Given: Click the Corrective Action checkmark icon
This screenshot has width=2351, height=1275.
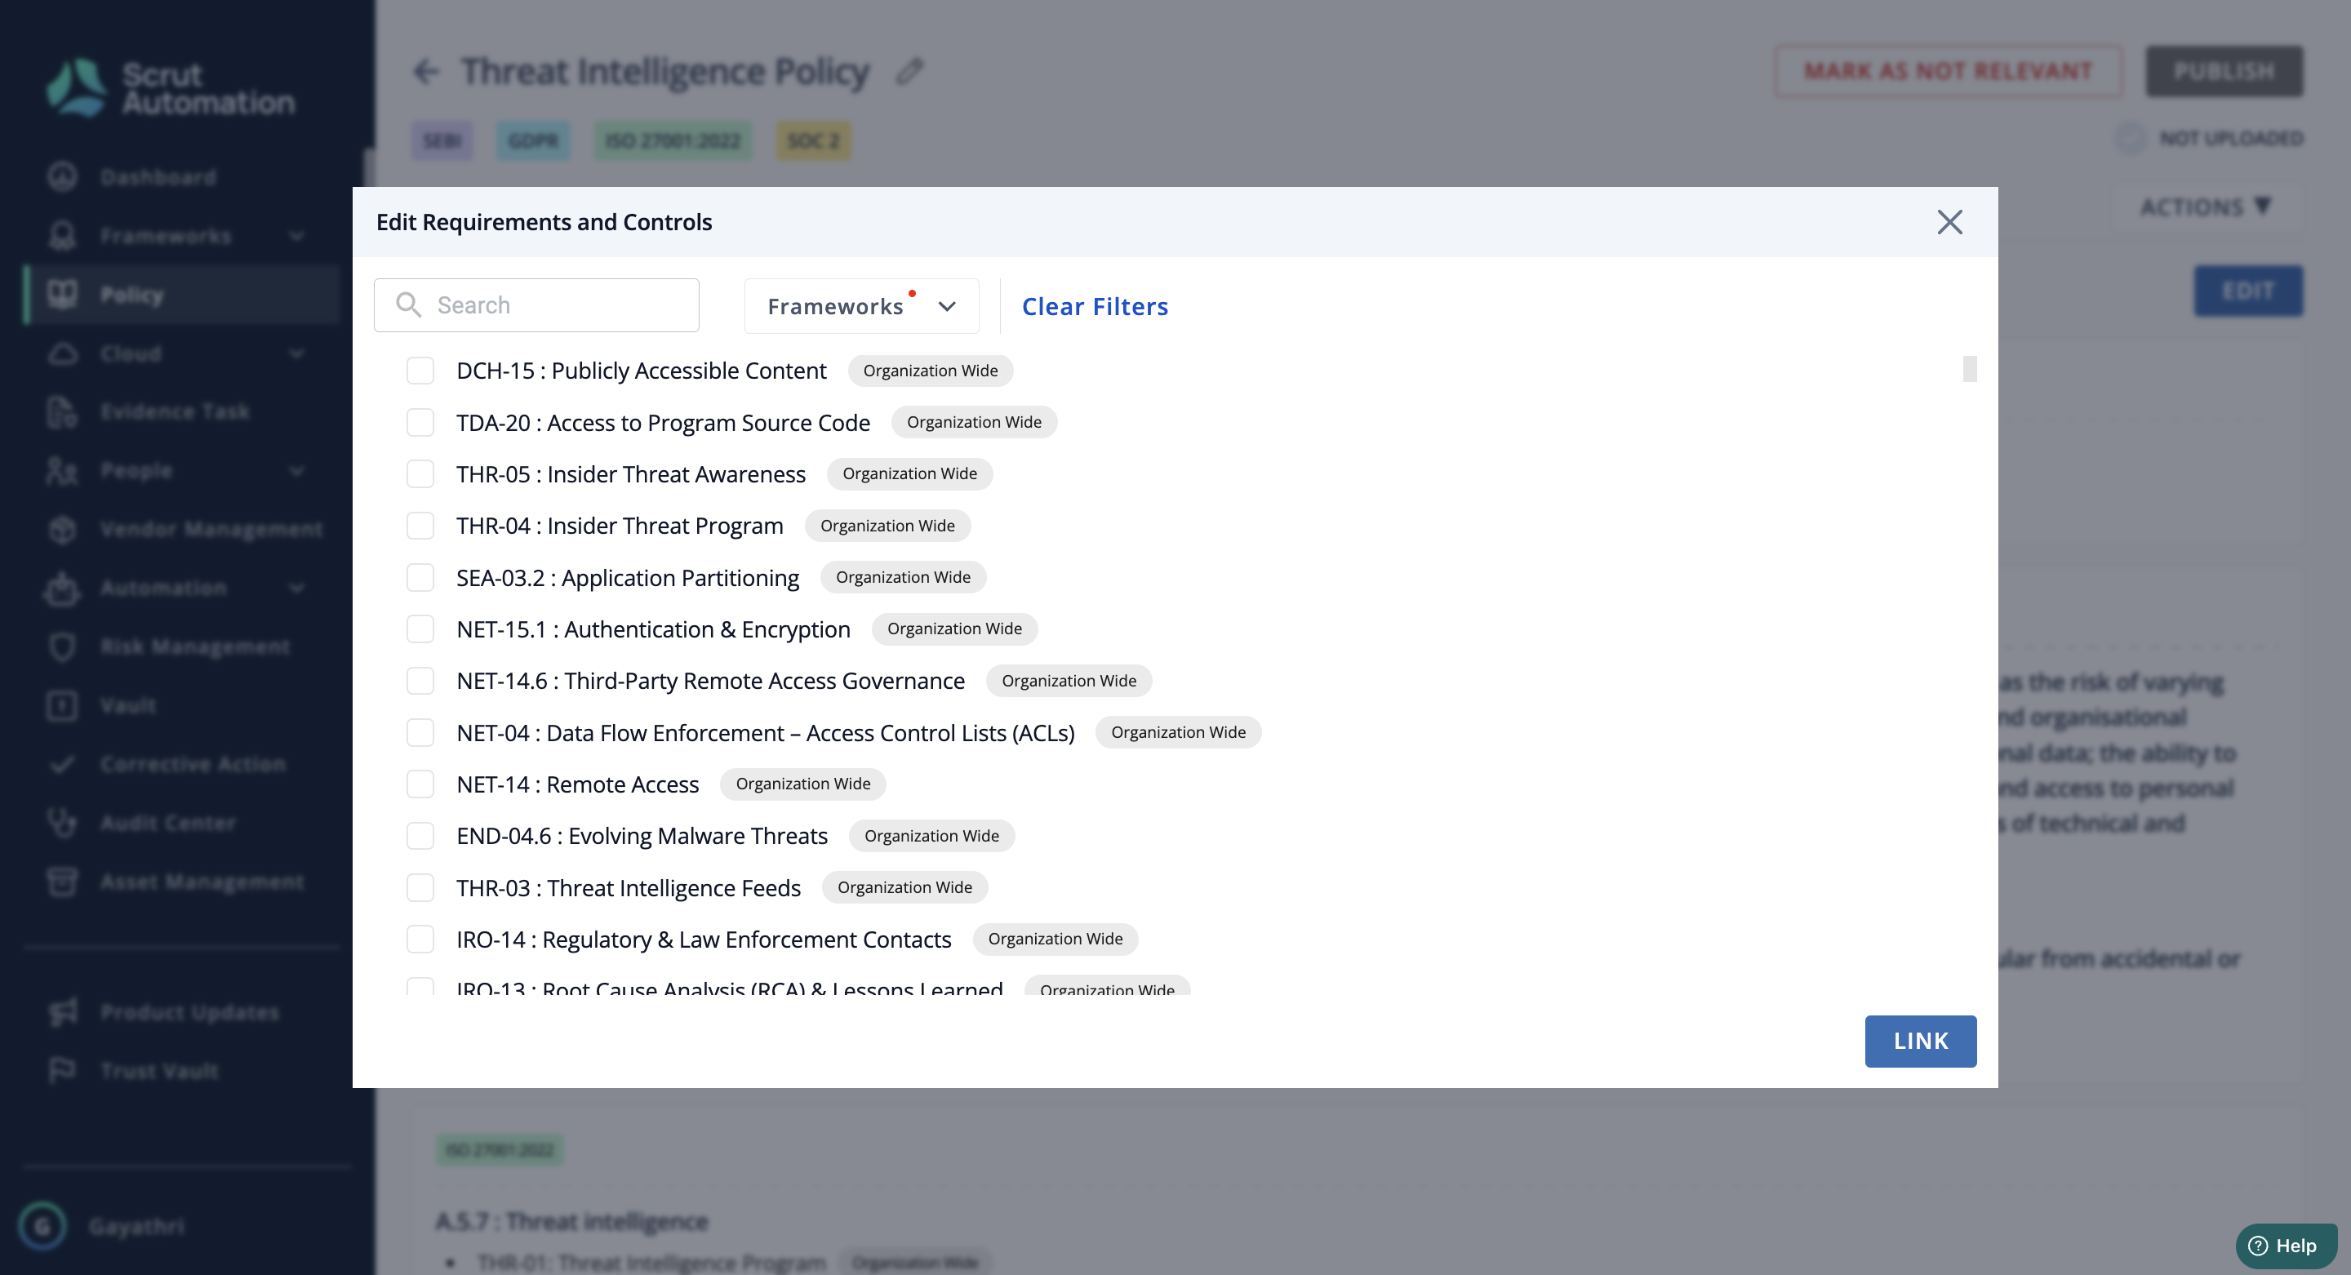Looking at the screenshot, I should click(62, 764).
